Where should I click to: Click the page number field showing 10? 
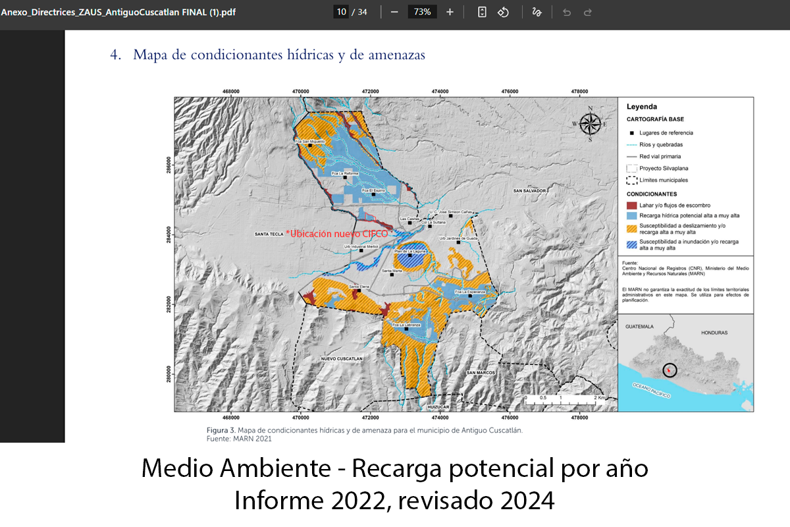point(341,12)
